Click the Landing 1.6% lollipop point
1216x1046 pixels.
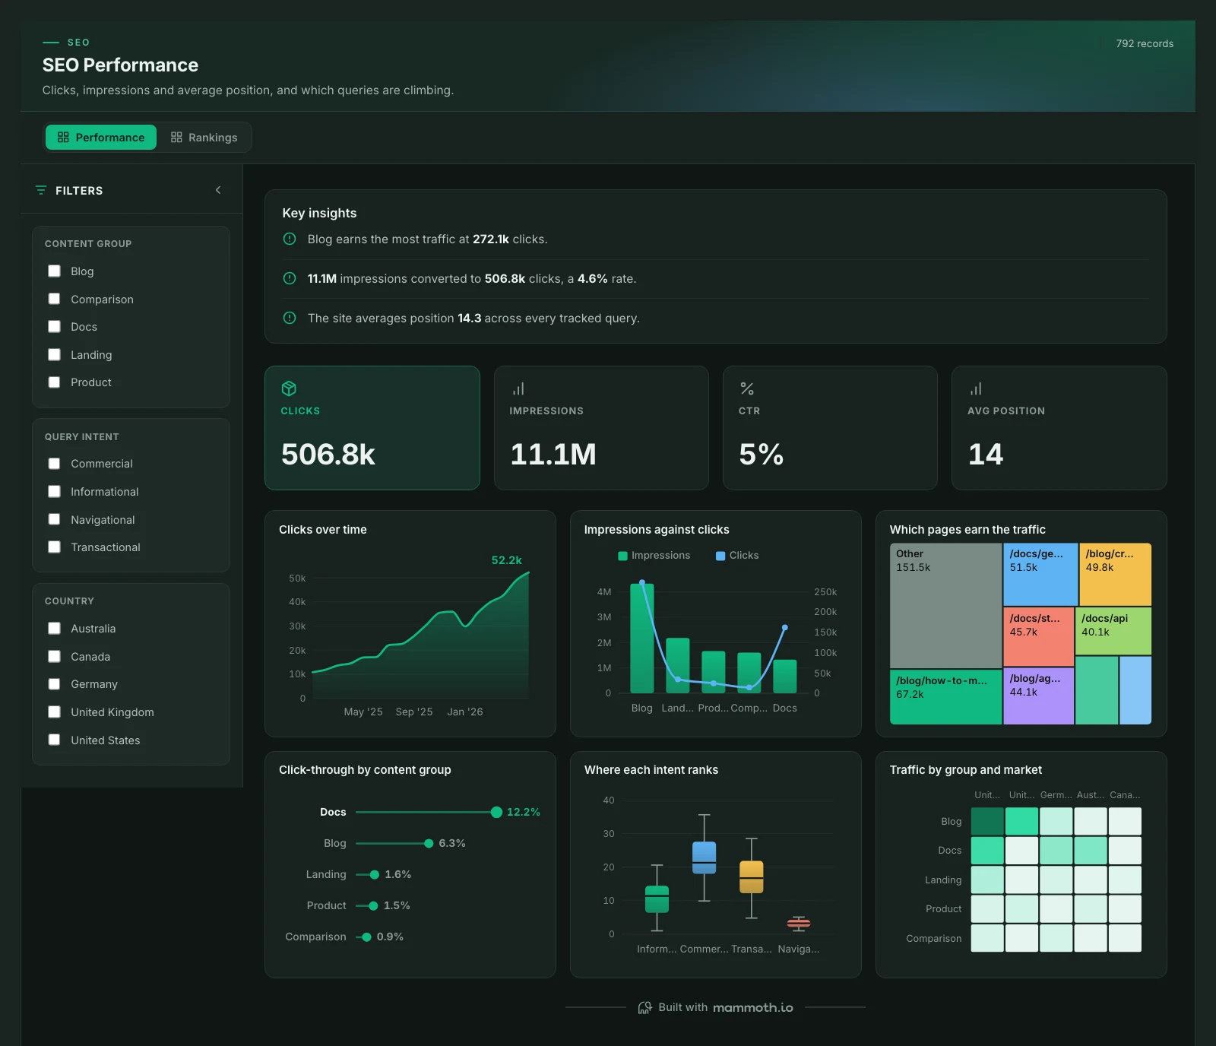374,875
